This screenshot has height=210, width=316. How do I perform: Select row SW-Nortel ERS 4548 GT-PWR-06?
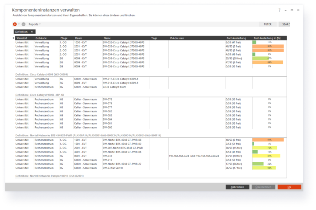pyautogui.click(x=151, y=152)
